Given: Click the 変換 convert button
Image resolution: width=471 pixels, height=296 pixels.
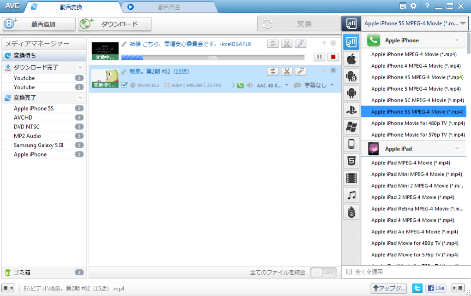Looking at the screenshot, I should coord(299,23).
